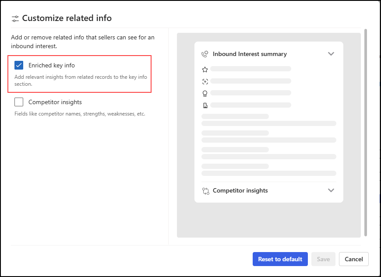Image resolution: width=381 pixels, height=277 pixels.
Task: Click the Enriched key info label
Action: [x=52, y=65]
